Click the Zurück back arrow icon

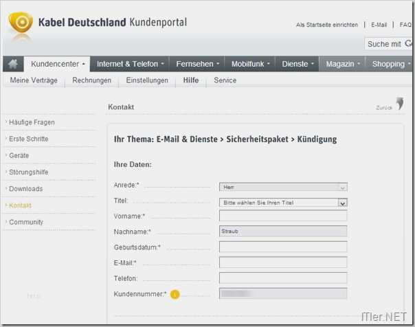(400, 104)
